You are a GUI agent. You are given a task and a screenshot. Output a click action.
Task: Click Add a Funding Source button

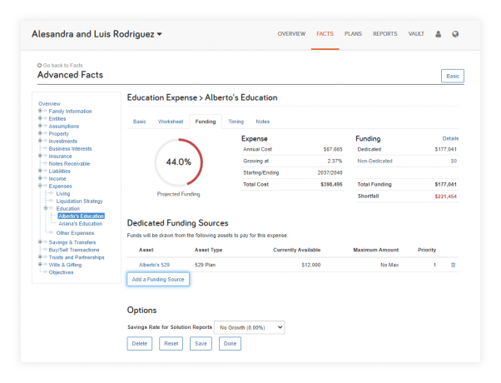click(158, 279)
